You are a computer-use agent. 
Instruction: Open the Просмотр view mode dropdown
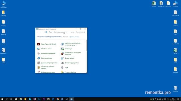[x=74, y=37]
